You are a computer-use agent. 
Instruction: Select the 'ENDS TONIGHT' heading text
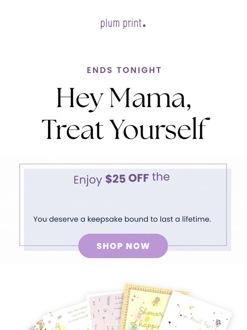[124, 70]
